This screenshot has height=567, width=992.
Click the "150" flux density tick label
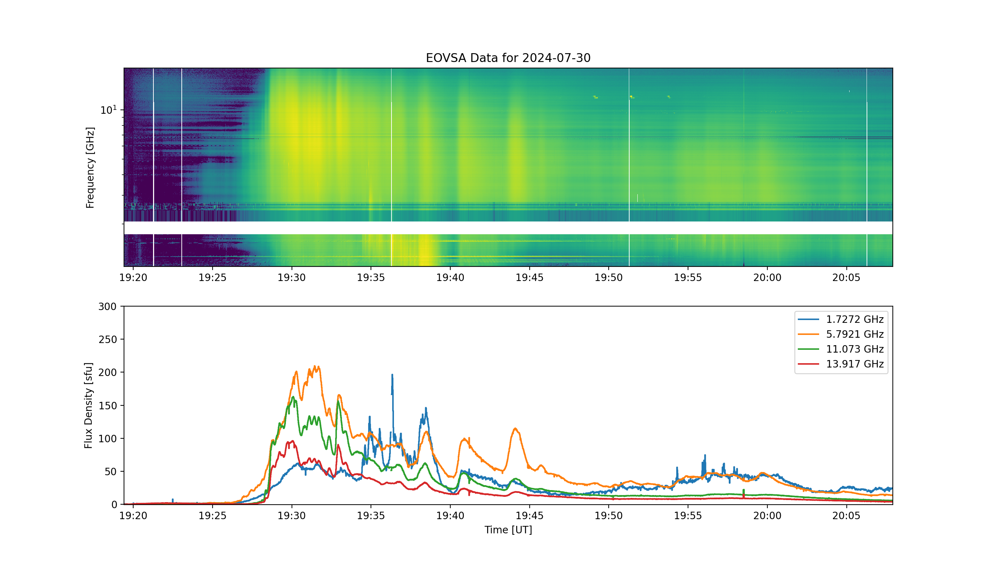pyautogui.click(x=107, y=406)
